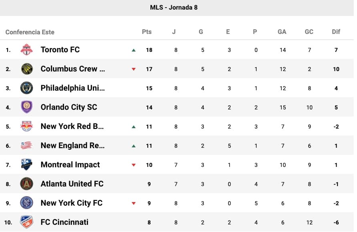The width and height of the screenshot is (357, 232).
Task: Click the green up arrow beside Toronto FC
Action: tap(134, 50)
